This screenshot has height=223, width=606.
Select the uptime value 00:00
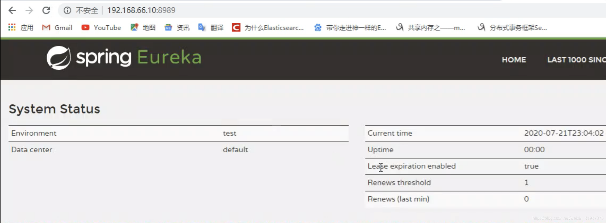point(534,150)
